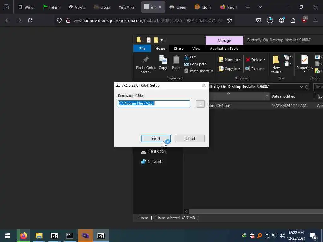Viewport: 323px width, 242px height.
Task: Open the list all tabs dropdown
Action: click(x=260, y=7)
